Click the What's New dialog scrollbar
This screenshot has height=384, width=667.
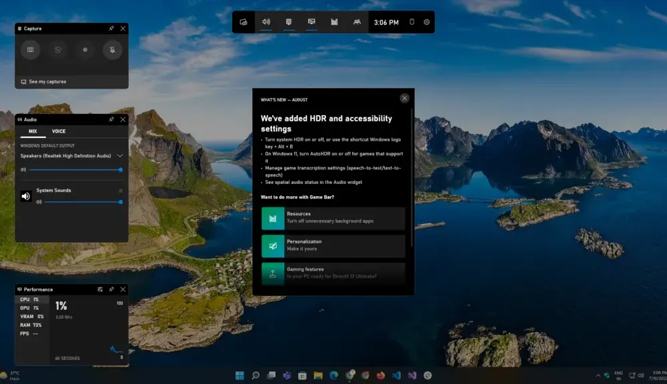point(412,177)
